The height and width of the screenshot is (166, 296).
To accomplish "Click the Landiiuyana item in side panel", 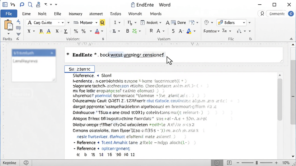I will pos(25,61).
